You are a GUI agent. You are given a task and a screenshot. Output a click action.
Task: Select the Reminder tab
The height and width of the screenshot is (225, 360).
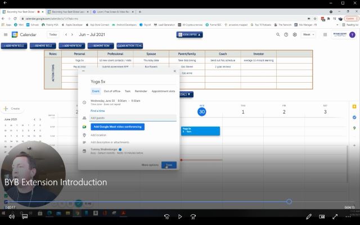click(141, 91)
